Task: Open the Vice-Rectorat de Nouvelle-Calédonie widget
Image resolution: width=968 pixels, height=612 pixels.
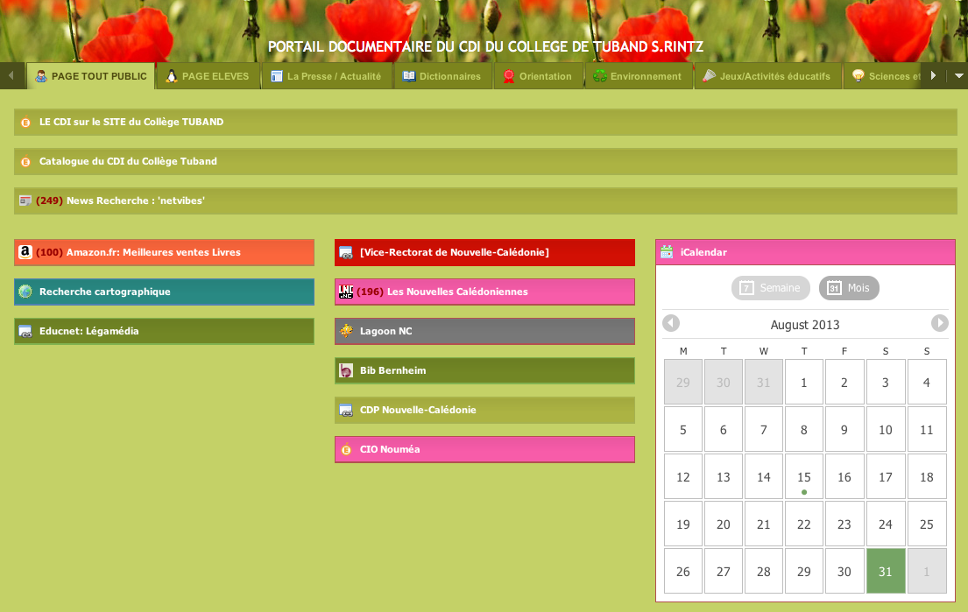Action: point(454,252)
